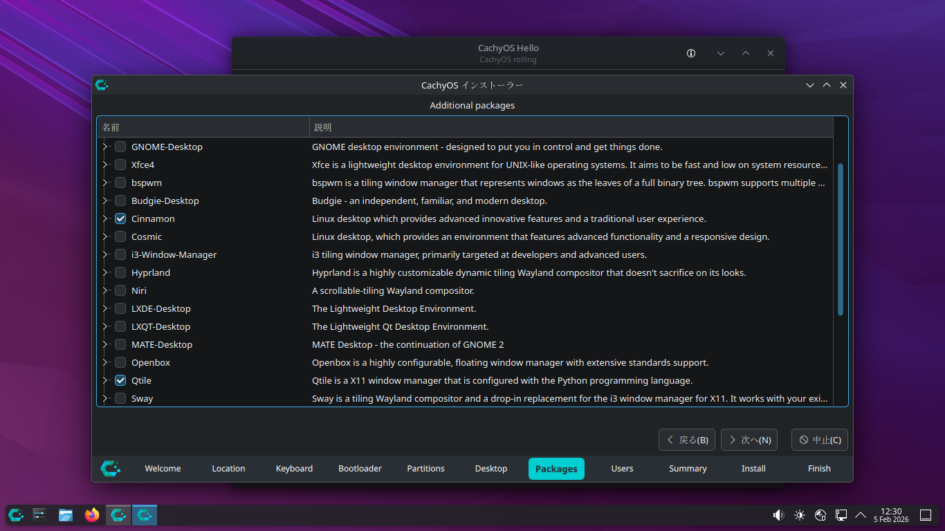Launch the file manager from the taskbar
The width and height of the screenshot is (945, 531).
66,514
